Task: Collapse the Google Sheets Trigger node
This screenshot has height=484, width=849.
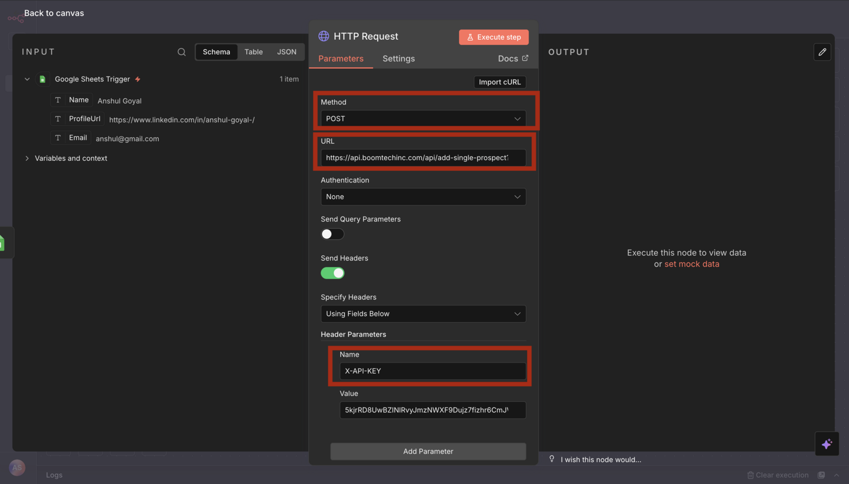Action: [27, 79]
